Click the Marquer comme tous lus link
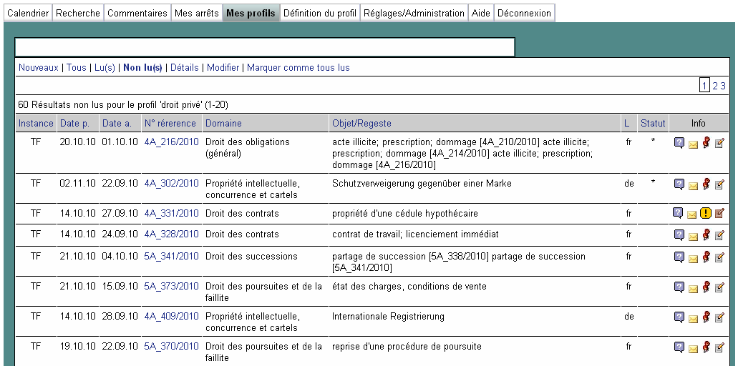The height and width of the screenshot is (366, 738). (x=298, y=68)
